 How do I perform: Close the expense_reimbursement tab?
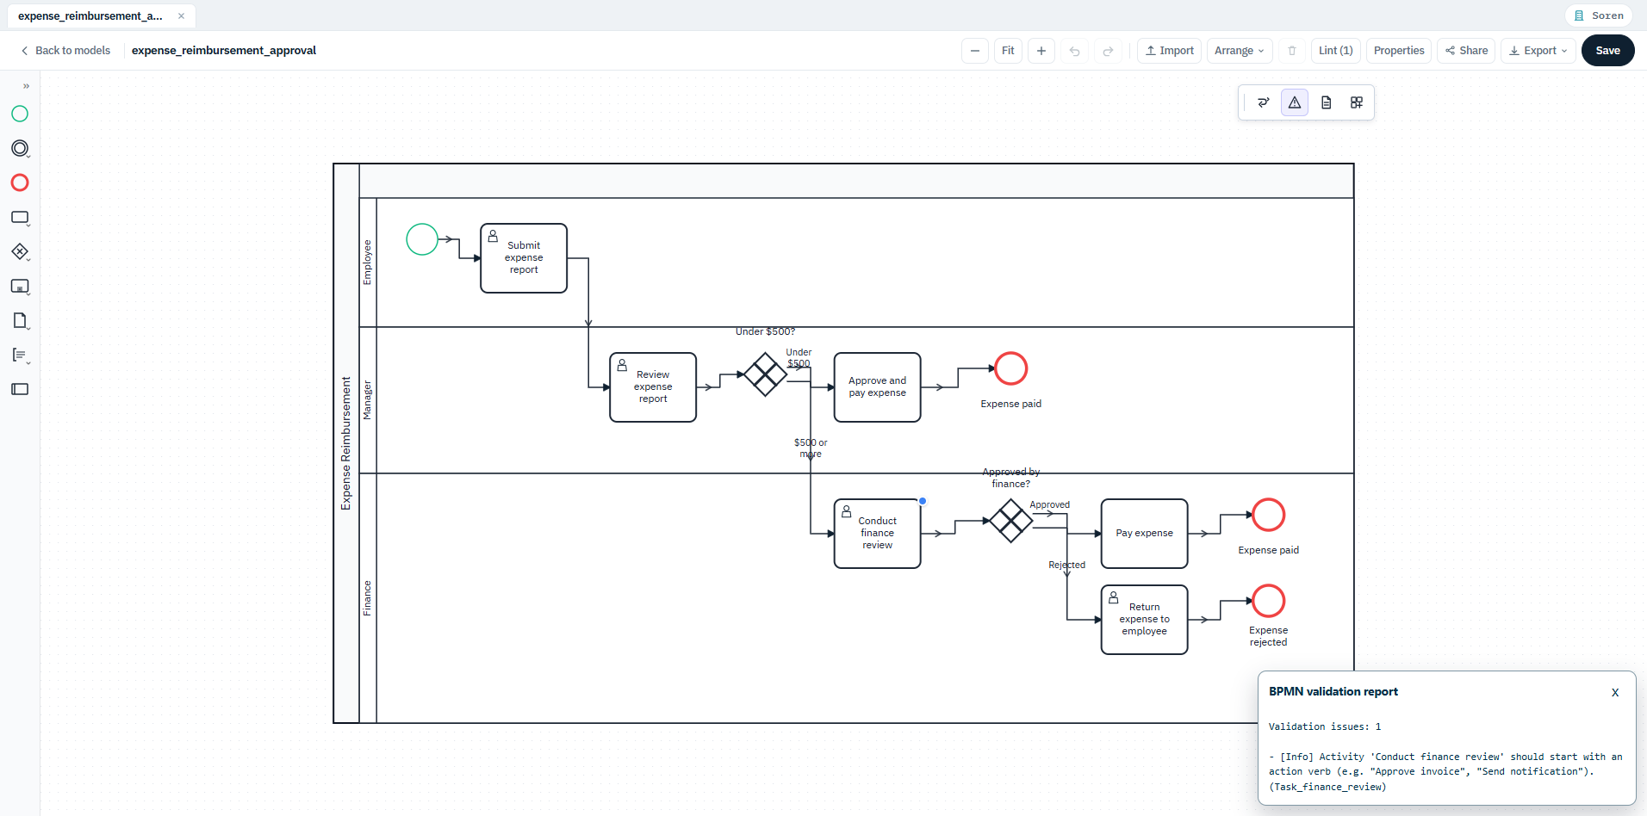(181, 15)
